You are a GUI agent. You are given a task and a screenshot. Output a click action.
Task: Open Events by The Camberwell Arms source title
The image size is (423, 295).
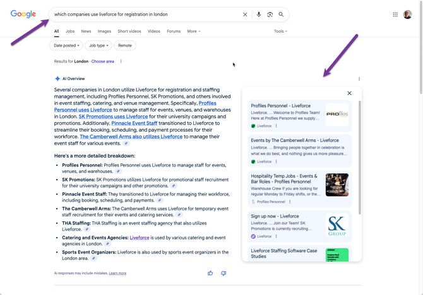point(295,141)
